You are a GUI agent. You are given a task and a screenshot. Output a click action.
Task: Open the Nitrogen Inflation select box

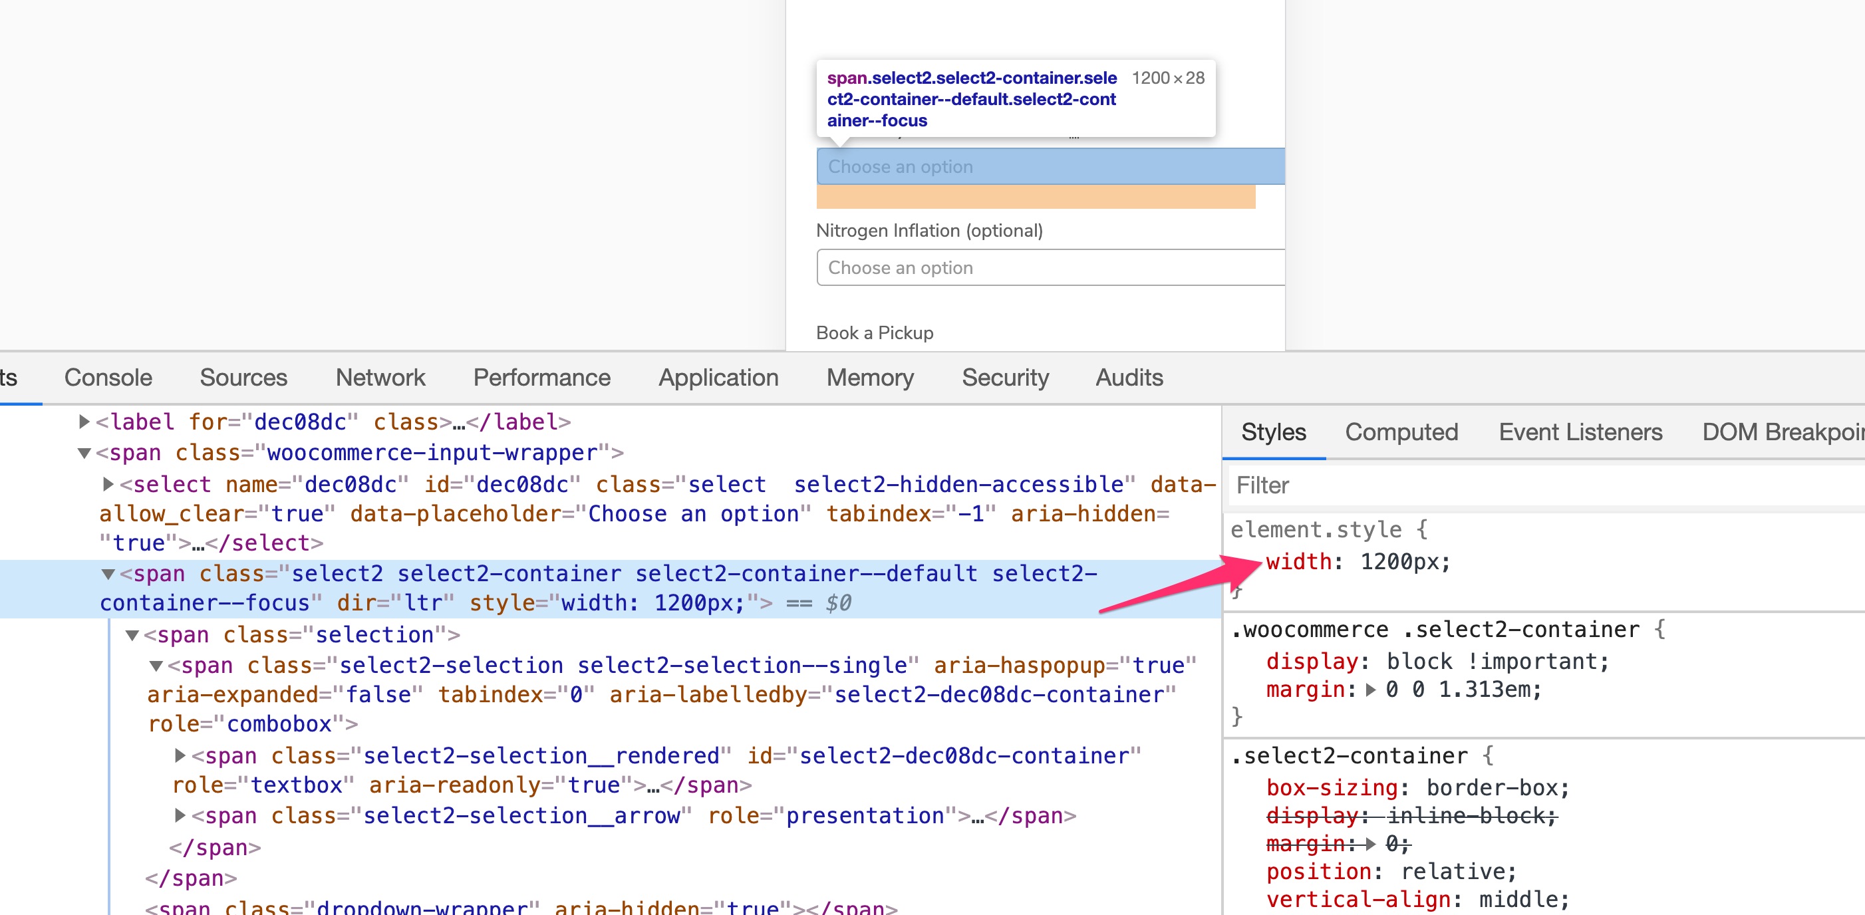click(1050, 268)
